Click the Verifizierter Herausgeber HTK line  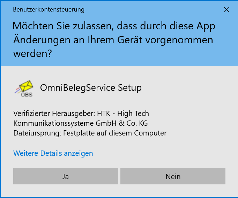click(81, 113)
